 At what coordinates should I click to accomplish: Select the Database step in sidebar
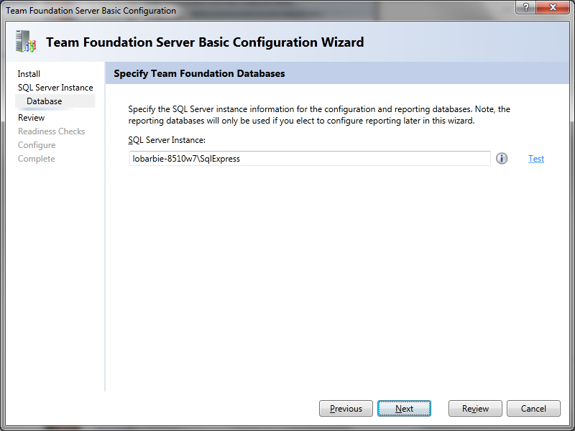55,101
